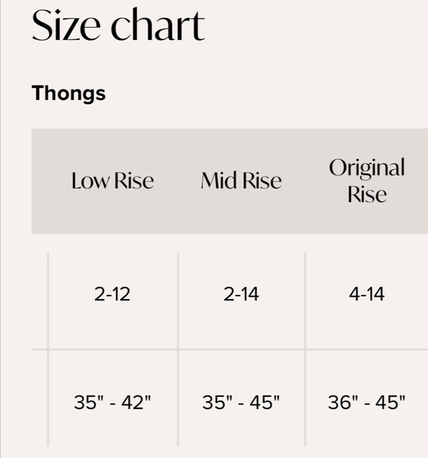Select the 4-14 size range cell
Screen dimensions: 428x458
(x=367, y=294)
